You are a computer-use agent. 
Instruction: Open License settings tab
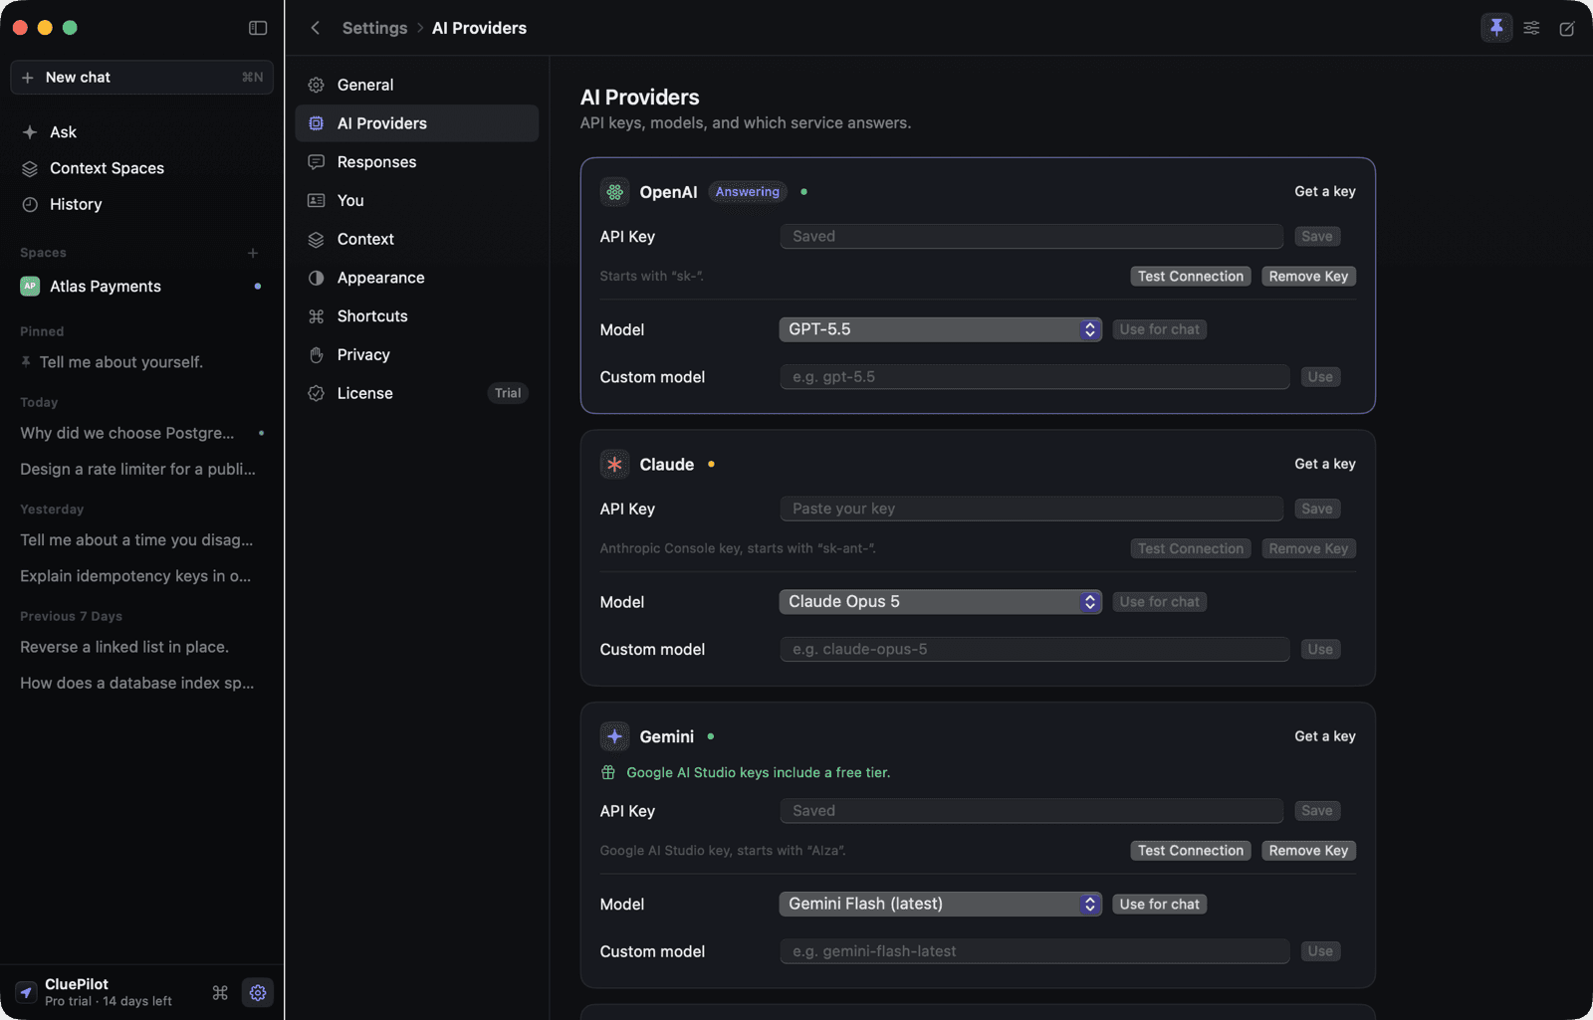click(x=417, y=393)
